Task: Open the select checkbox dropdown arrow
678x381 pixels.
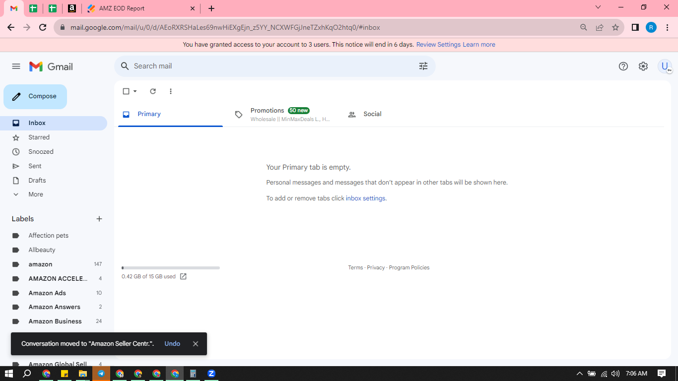Action: point(135,91)
